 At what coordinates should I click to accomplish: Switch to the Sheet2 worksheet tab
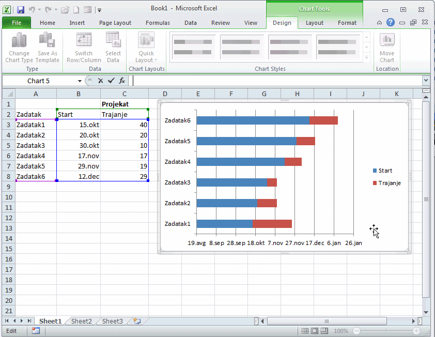81,321
